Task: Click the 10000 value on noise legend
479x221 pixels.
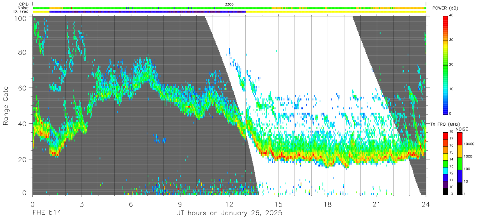Action: click(x=470, y=144)
